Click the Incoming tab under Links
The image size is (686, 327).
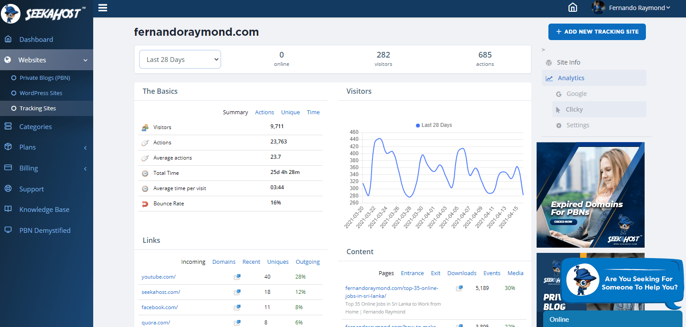click(193, 262)
